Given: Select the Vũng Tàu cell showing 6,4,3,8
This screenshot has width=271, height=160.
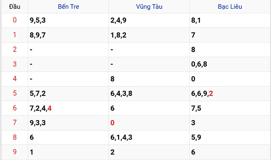Looking at the screenshot, I should point(121,94).
